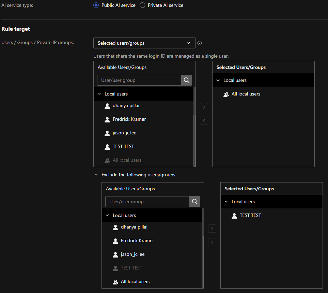The width and height of the screenshot is (328, 293).
Task: Collapse Local users in the upper available list
Action: (x=99, y=94)
